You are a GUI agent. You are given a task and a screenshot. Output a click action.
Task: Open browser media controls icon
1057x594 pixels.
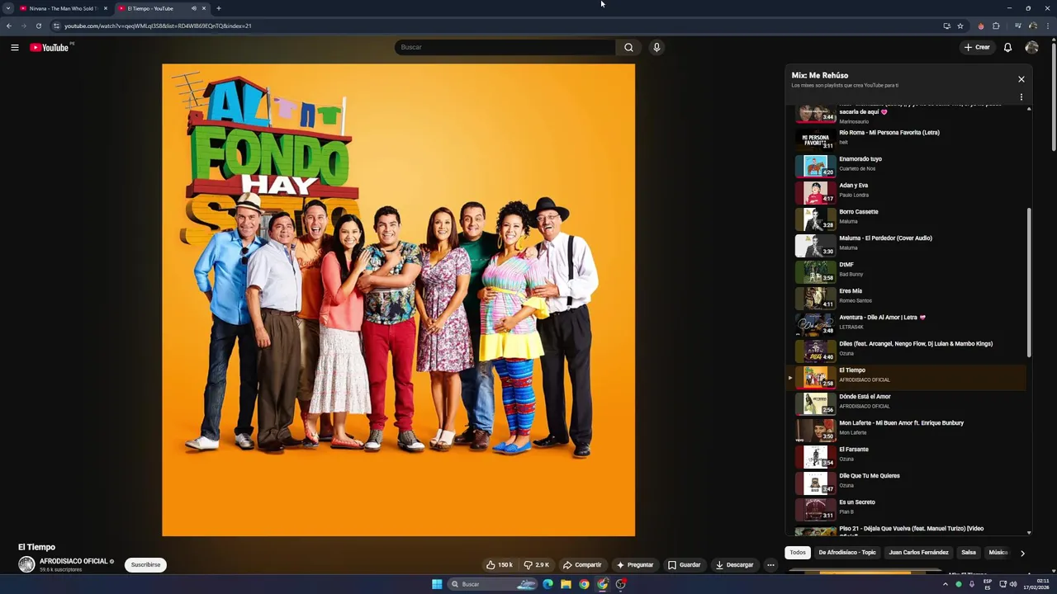1017,26
